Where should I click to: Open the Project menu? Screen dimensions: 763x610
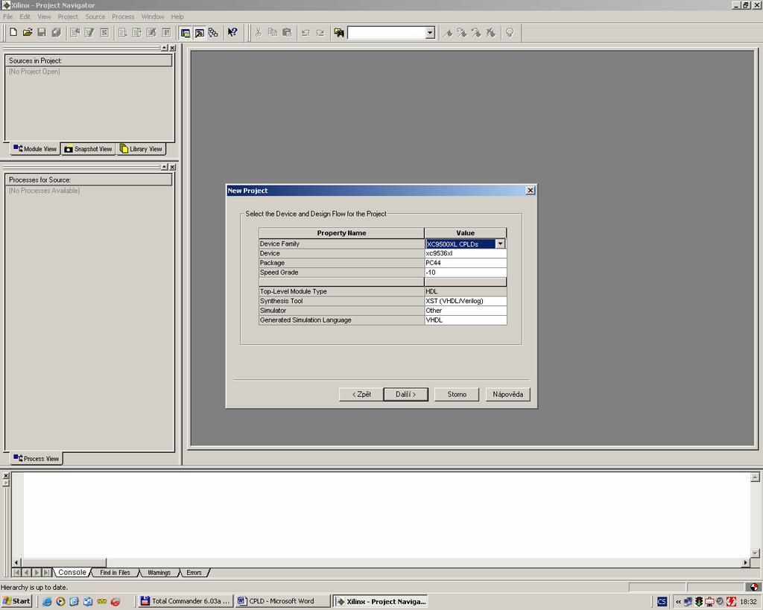point(68,16)
